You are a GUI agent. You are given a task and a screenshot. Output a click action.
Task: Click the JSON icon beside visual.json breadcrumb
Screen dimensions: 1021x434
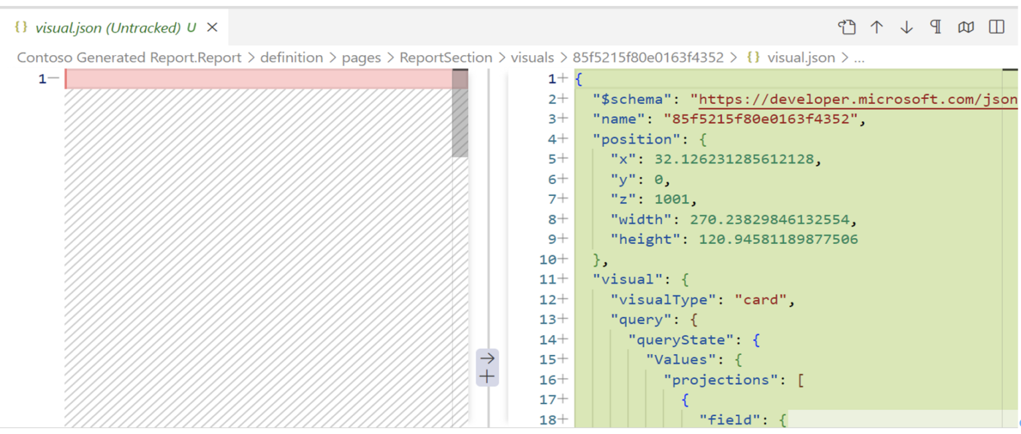754,57
